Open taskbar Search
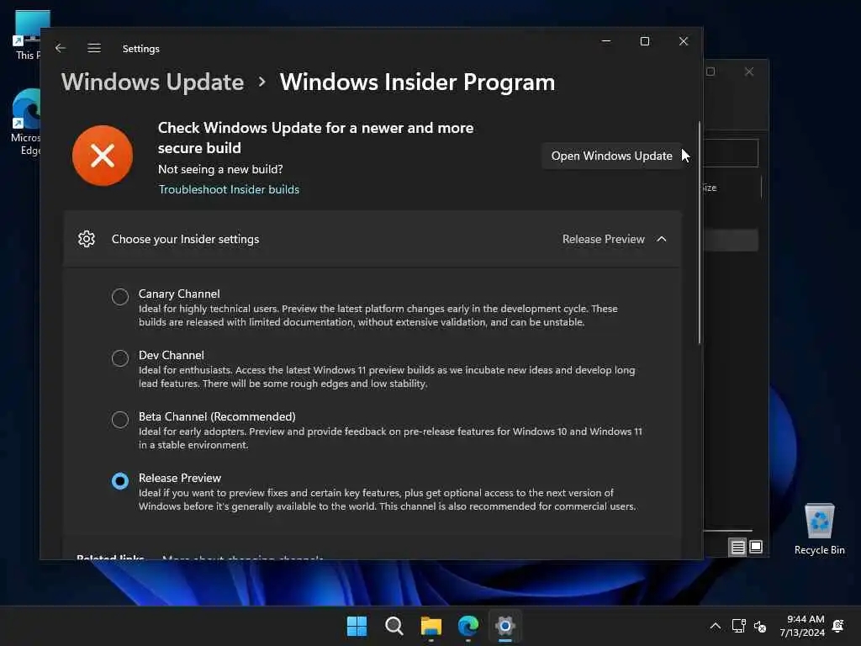 click(x=394, y=626)
